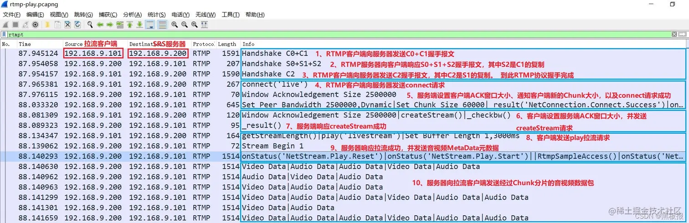
Task: Restart the current capture
Action: click(x=25, y=25)
